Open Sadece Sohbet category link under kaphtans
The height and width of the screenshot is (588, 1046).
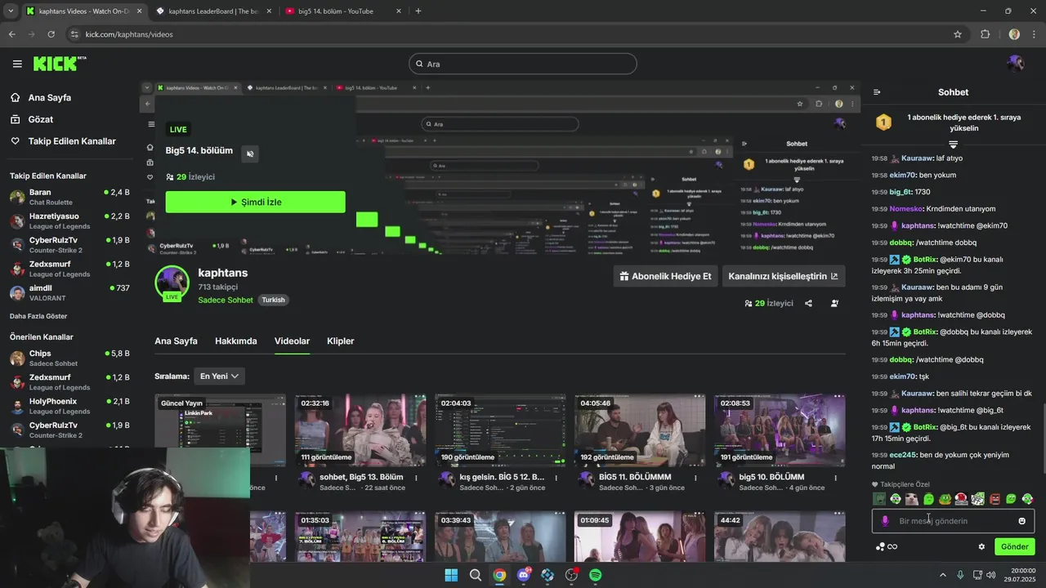[x=226, y=300]
